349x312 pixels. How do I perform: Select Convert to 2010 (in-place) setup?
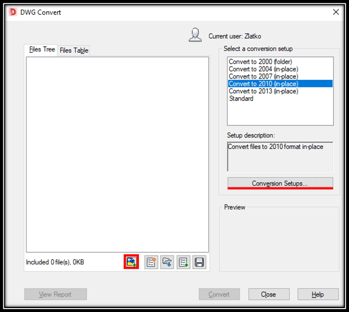point(280,84)
